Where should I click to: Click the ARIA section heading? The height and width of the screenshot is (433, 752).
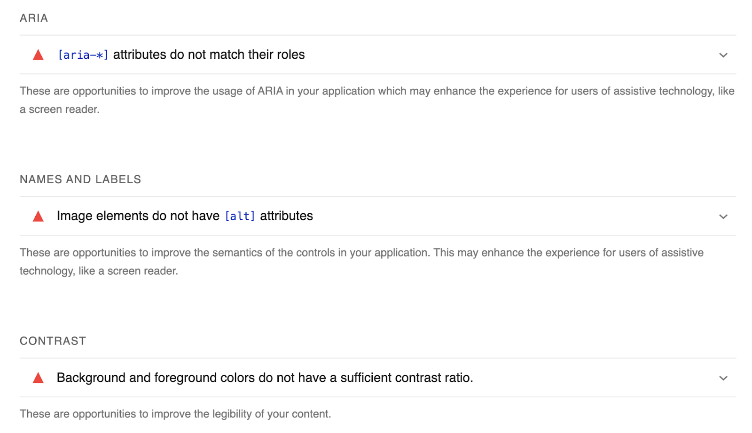click(x=34, y=18)
